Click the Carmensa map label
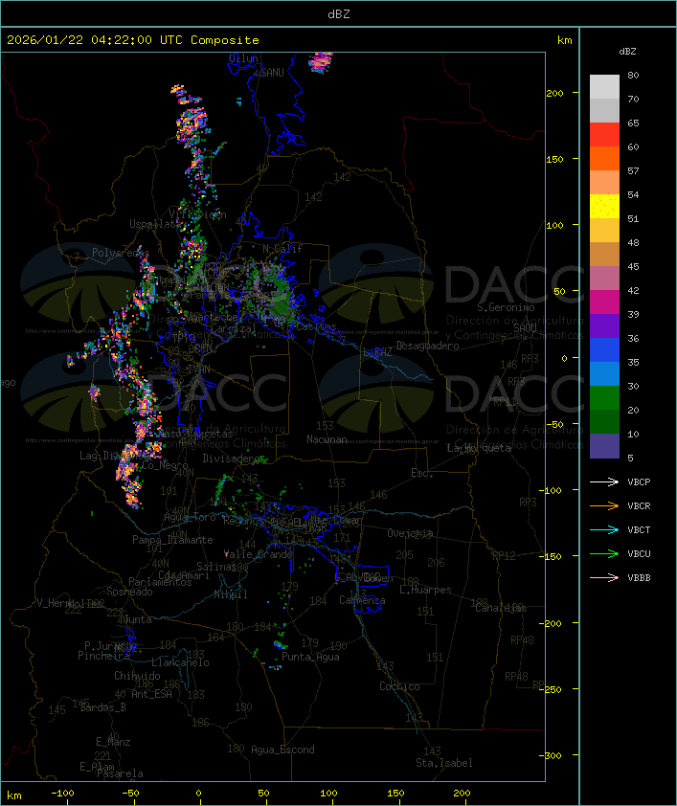 coord(362,600)
